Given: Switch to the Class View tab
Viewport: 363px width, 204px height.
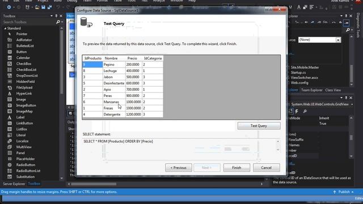Looking at the screenshot, I should pos(333,90).
